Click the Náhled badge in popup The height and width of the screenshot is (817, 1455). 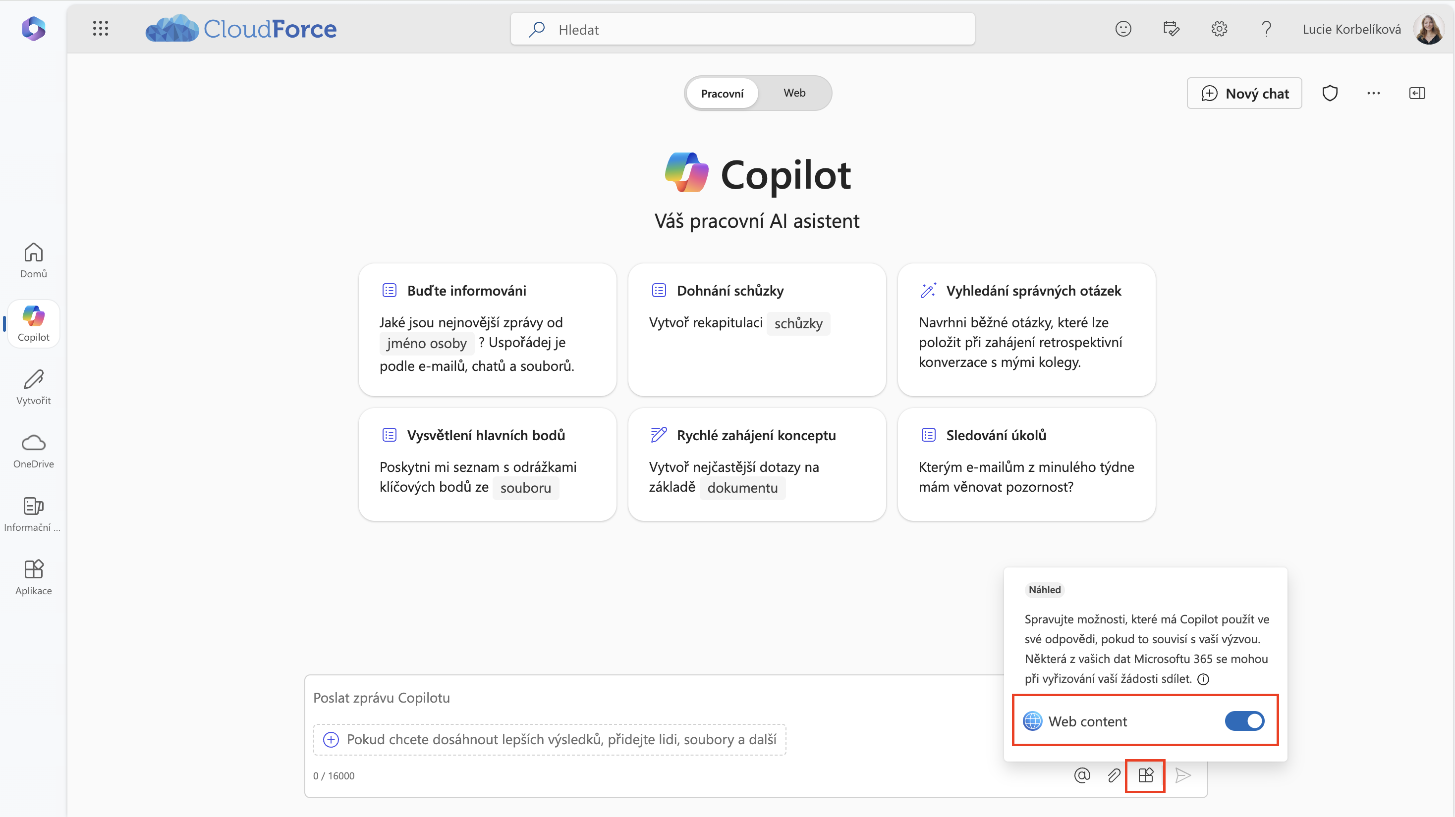[1044, 590]
